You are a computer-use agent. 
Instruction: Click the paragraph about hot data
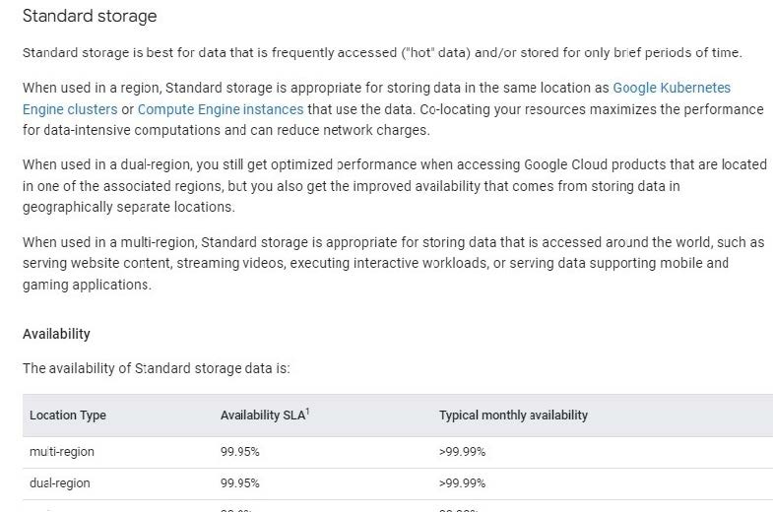pos(382,53)
